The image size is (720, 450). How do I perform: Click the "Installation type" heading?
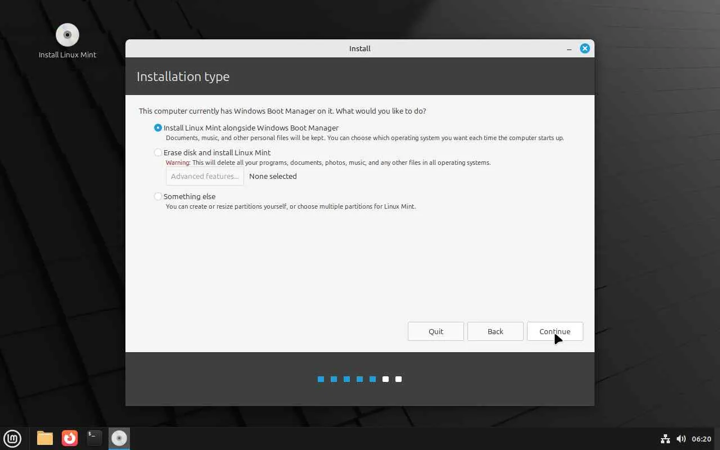183,76
